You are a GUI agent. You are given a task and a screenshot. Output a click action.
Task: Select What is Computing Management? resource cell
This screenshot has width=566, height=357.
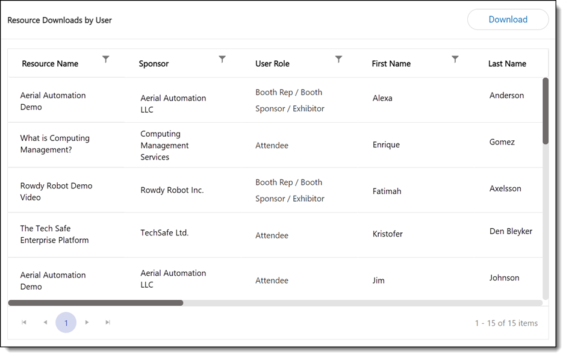55,144
